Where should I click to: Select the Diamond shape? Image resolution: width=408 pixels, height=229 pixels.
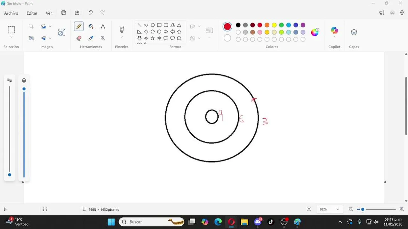[146, 32]
